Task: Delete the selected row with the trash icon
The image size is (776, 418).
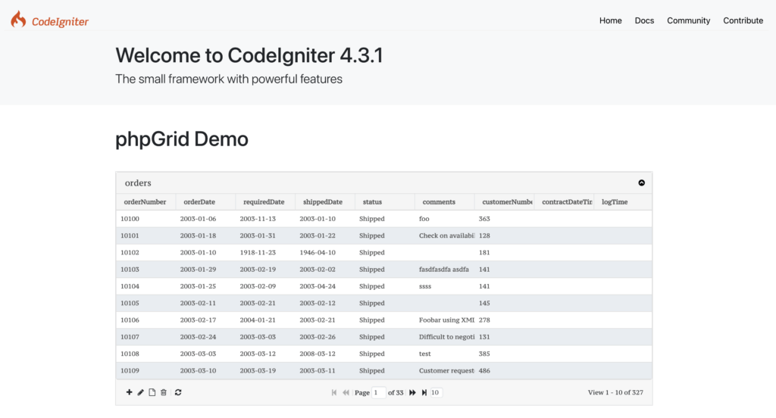Action: pos(164,392)
